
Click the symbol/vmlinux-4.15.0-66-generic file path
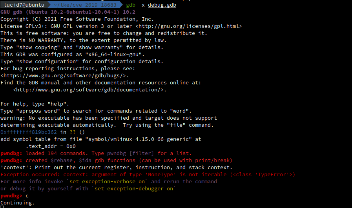click(x=139, y=139)
